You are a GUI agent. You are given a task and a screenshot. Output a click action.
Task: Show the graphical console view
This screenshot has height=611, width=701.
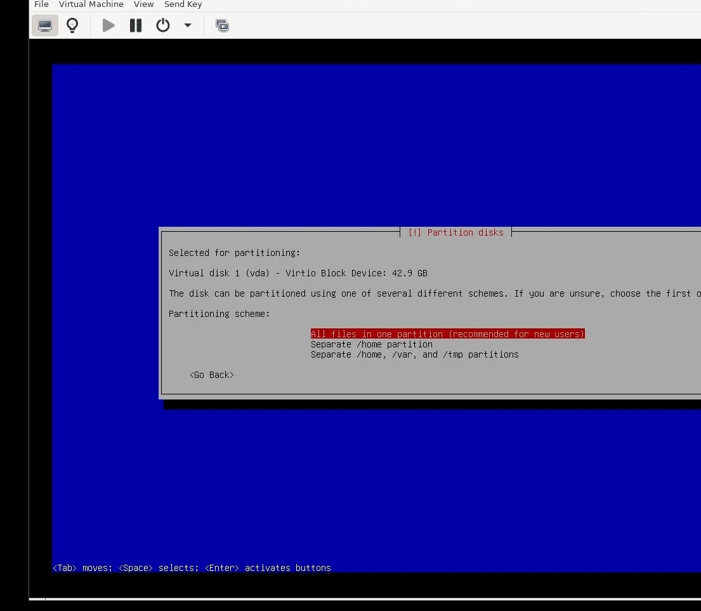pyautogui.click(x=44, y=25)
